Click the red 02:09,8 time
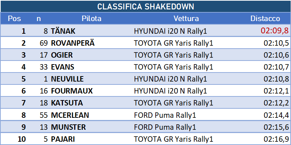 (275, 31)
